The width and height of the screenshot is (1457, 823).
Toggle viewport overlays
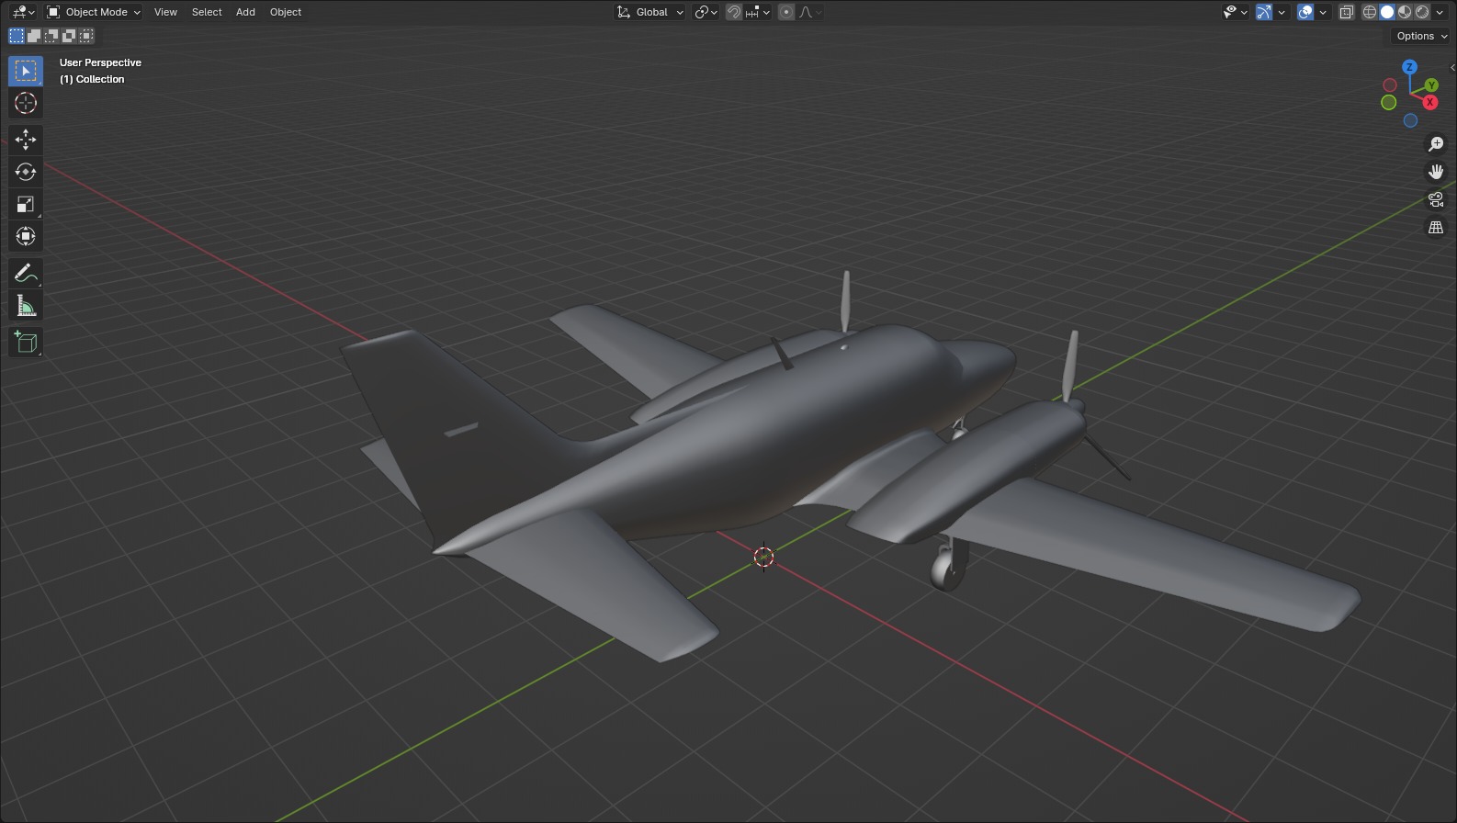pos(1305,12)
